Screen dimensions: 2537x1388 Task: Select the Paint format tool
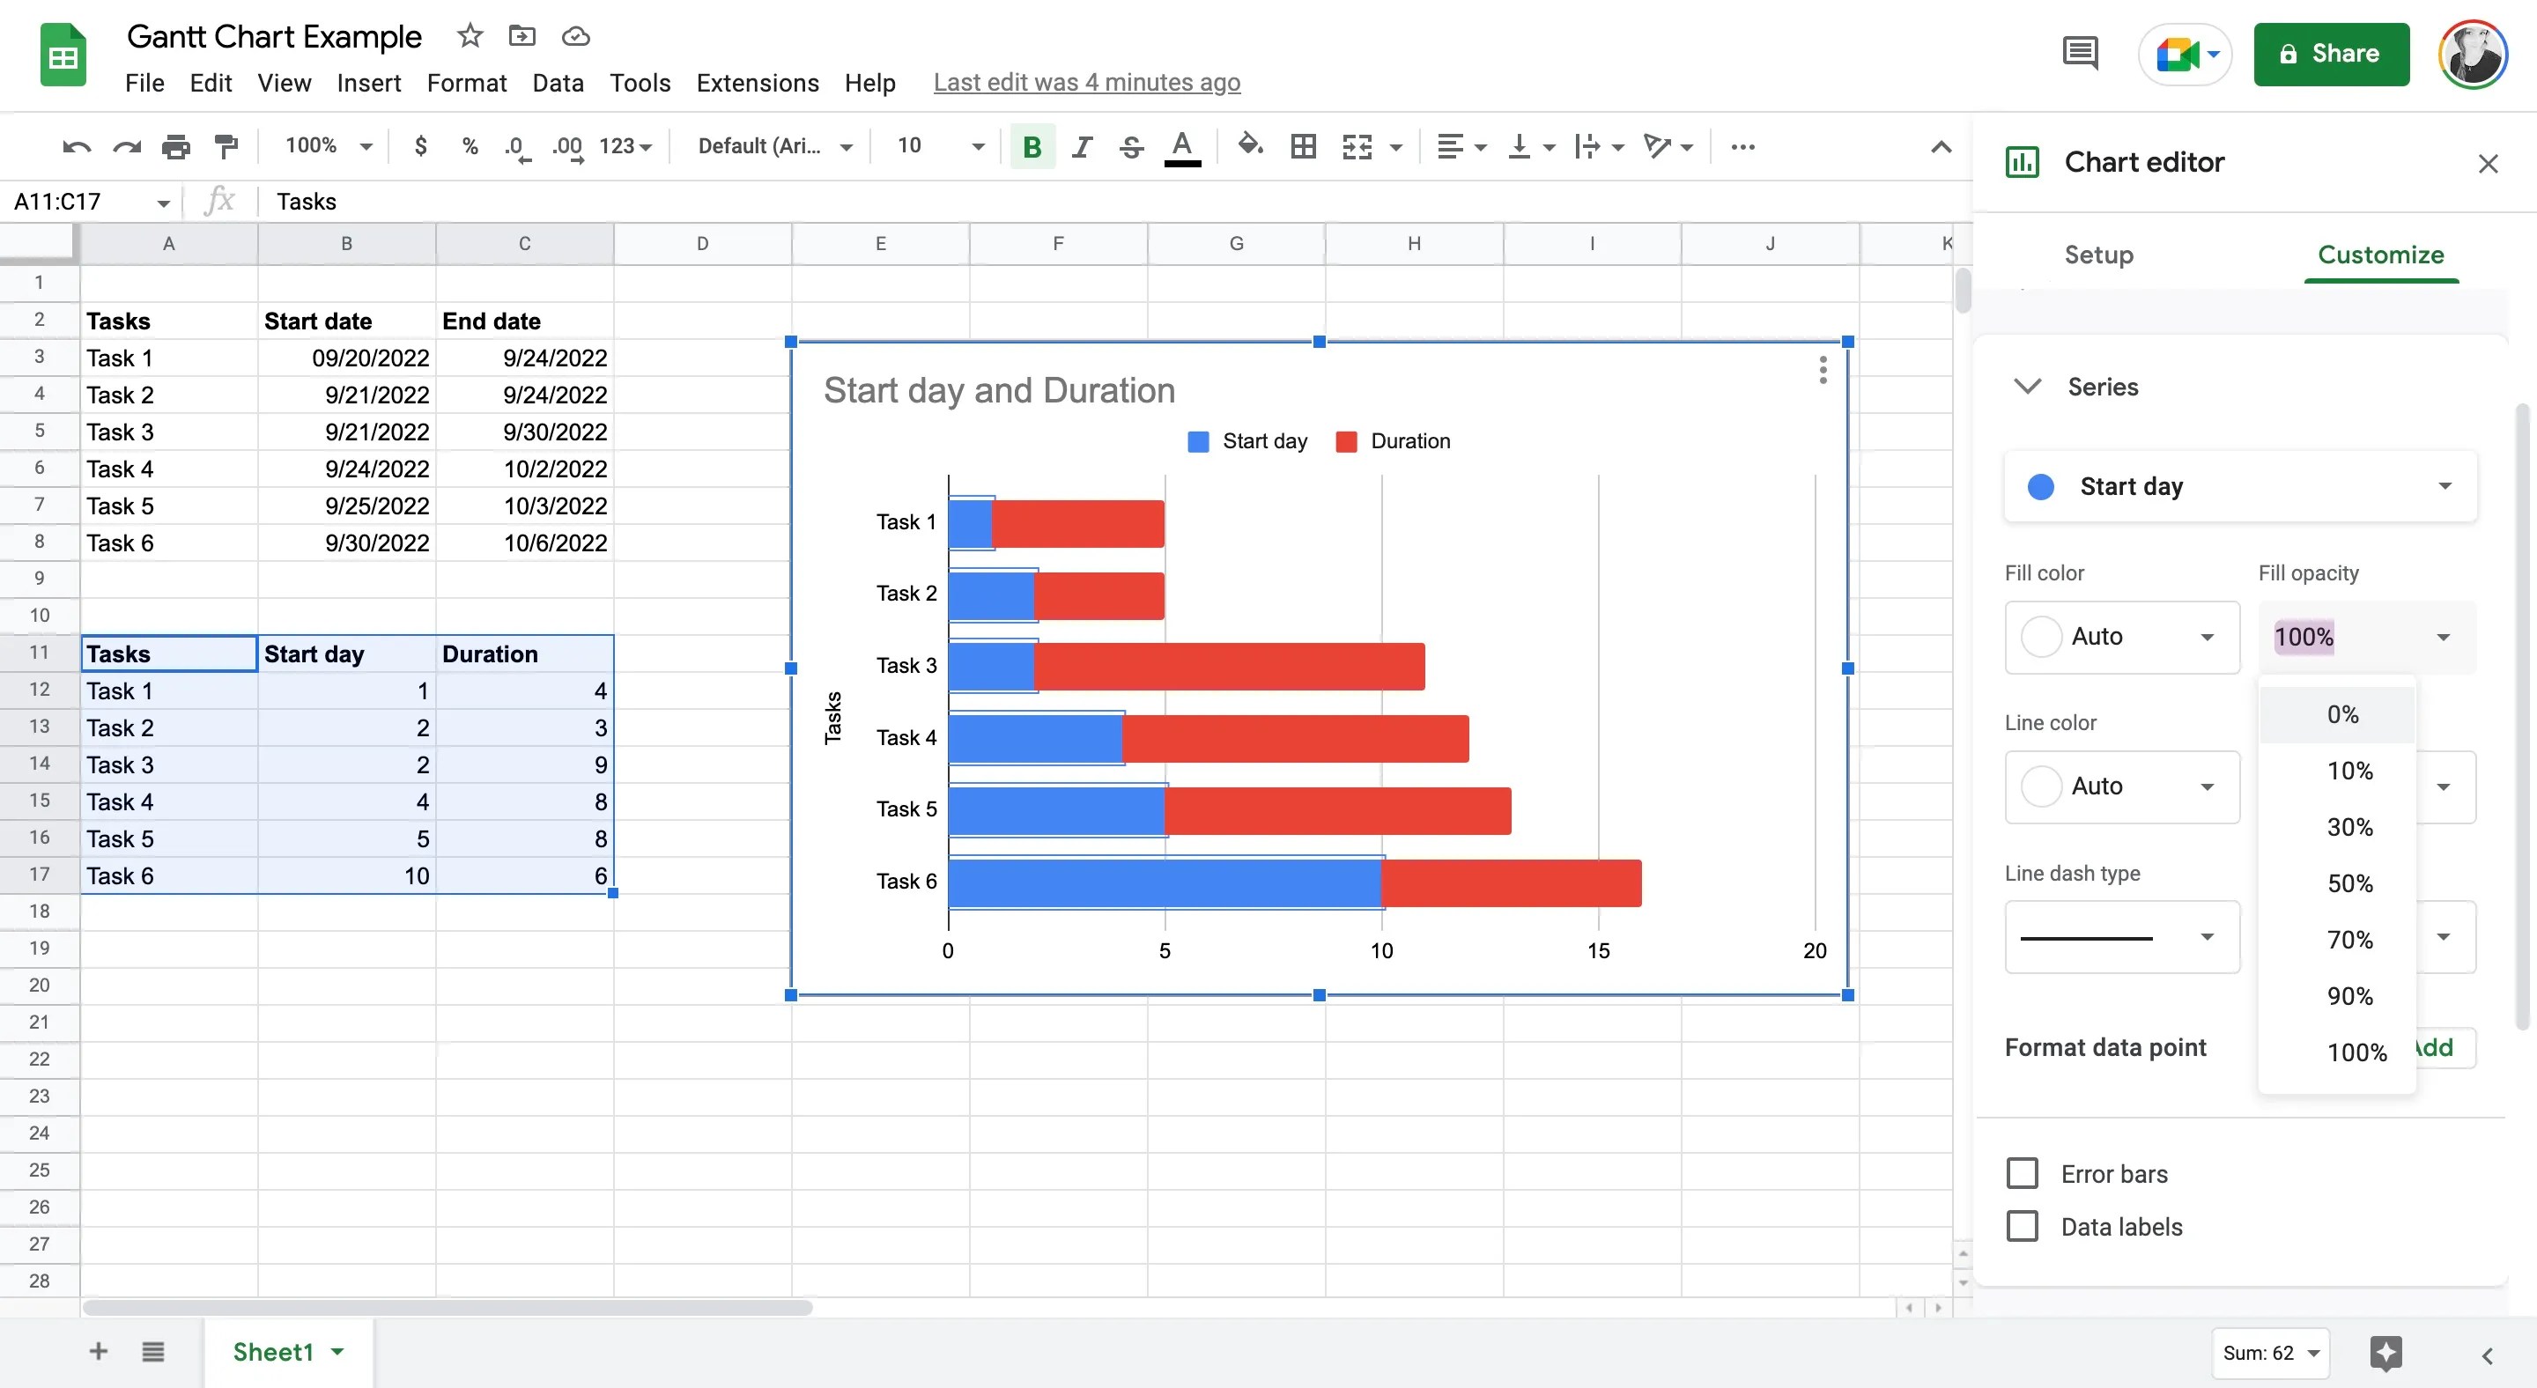pyautogui.click(x=226, y=145)
